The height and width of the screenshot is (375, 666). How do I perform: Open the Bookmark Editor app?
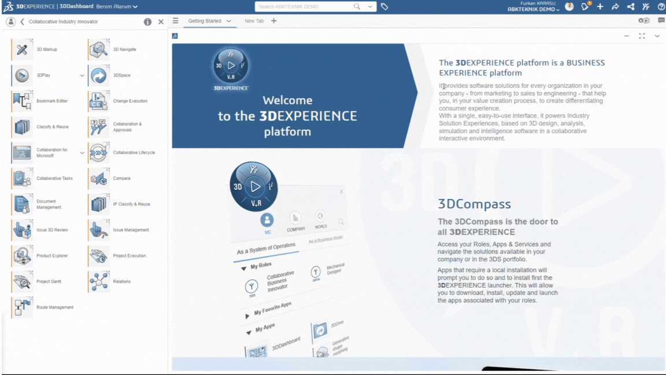click(22, 101)
